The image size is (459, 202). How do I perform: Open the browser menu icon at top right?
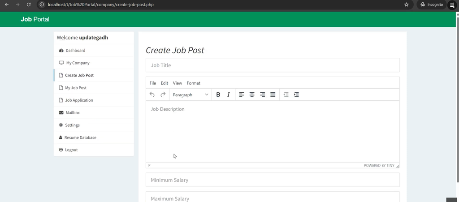452,4
